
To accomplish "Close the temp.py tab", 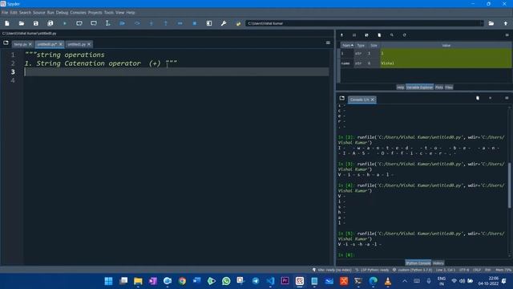I will coord(30,44).
